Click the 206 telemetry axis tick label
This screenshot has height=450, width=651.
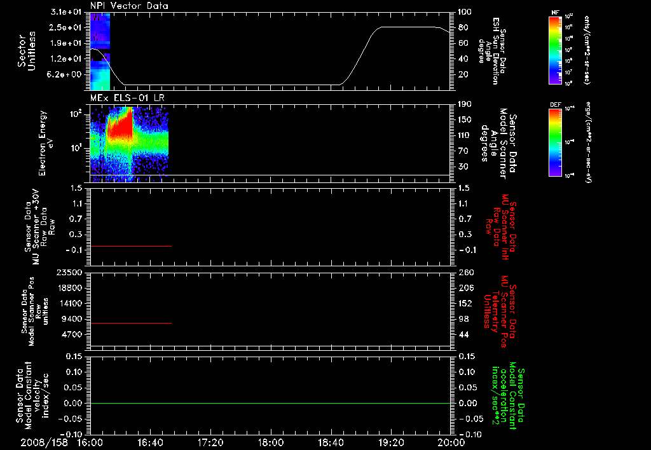pos(465,288)
